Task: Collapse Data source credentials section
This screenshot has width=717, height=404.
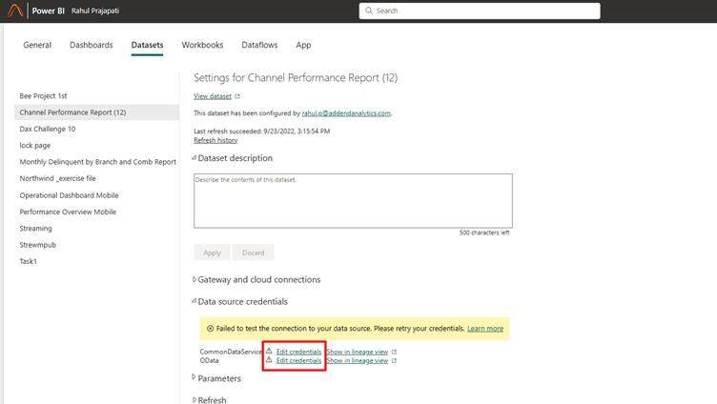Action: (x=195, y=301)
